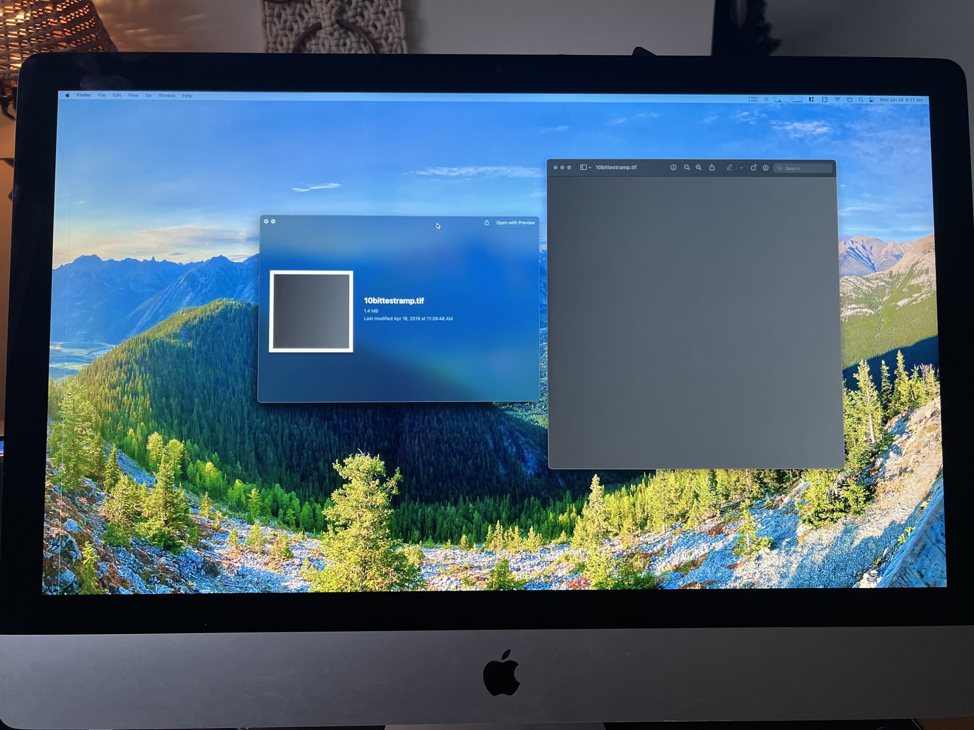Open the sidebar view dropdown in Preview
The height and width of the screenshot is (730, 974).
click(585, 167)
